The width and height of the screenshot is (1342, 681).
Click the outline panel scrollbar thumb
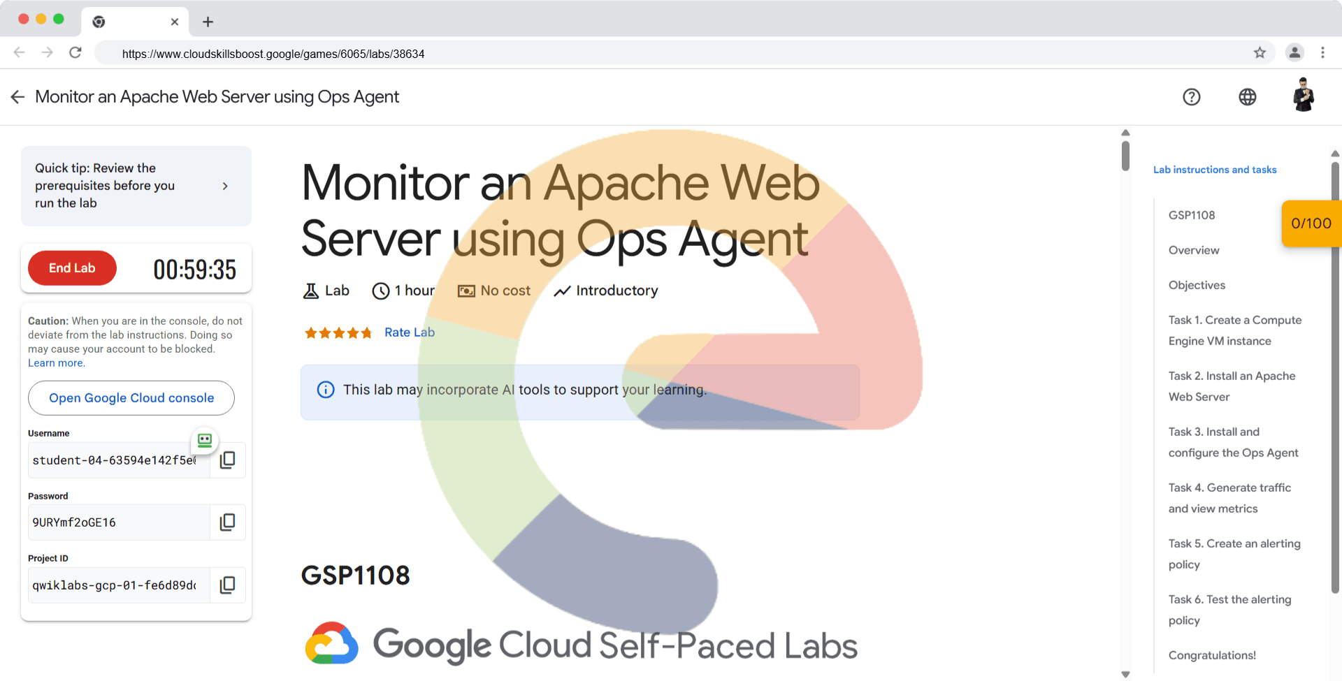point(1335,377)
